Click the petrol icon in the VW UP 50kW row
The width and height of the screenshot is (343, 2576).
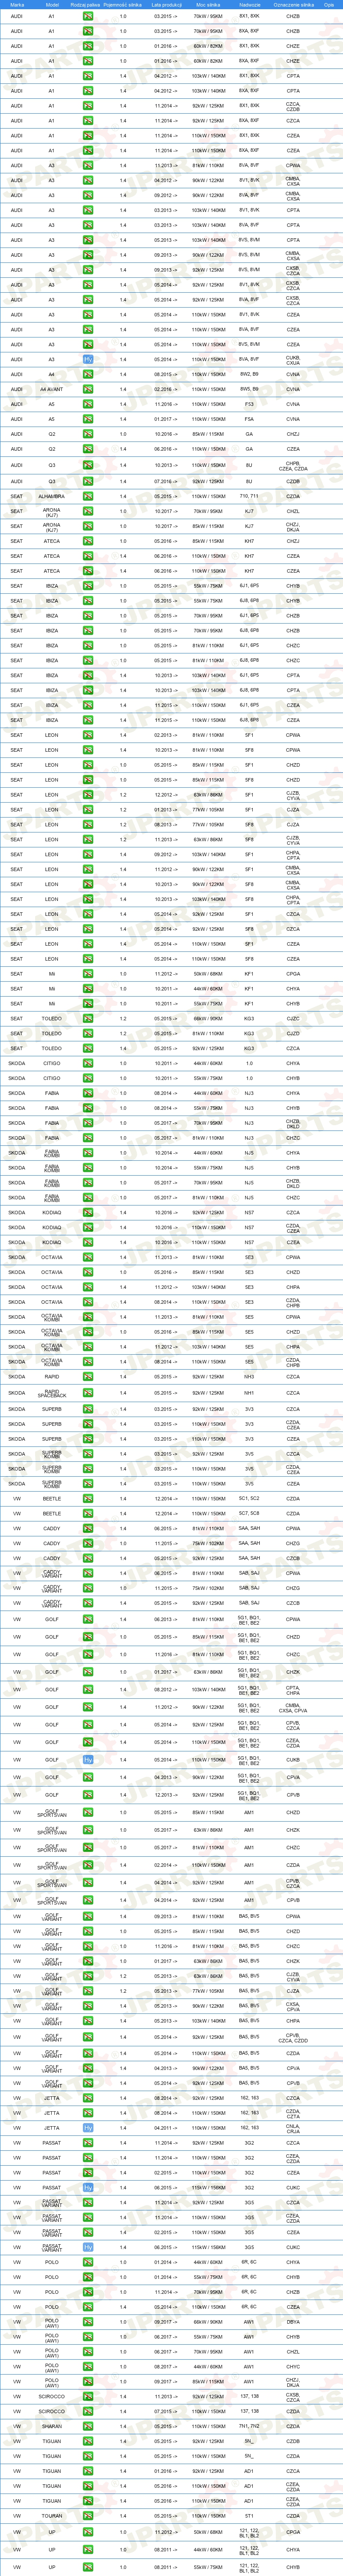pos(88,2533)
